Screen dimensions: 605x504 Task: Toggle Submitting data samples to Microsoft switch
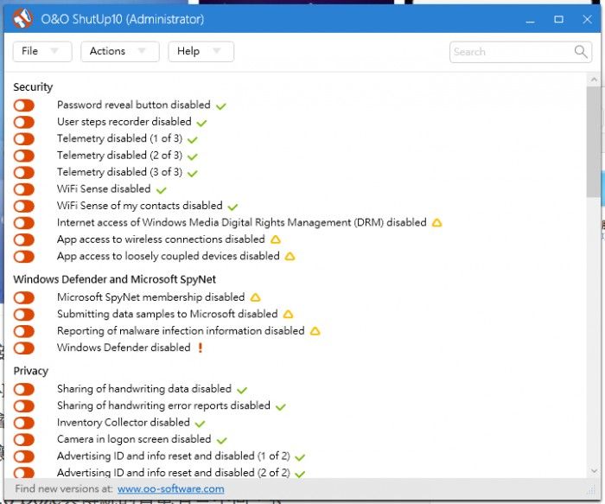coord(24,315)
